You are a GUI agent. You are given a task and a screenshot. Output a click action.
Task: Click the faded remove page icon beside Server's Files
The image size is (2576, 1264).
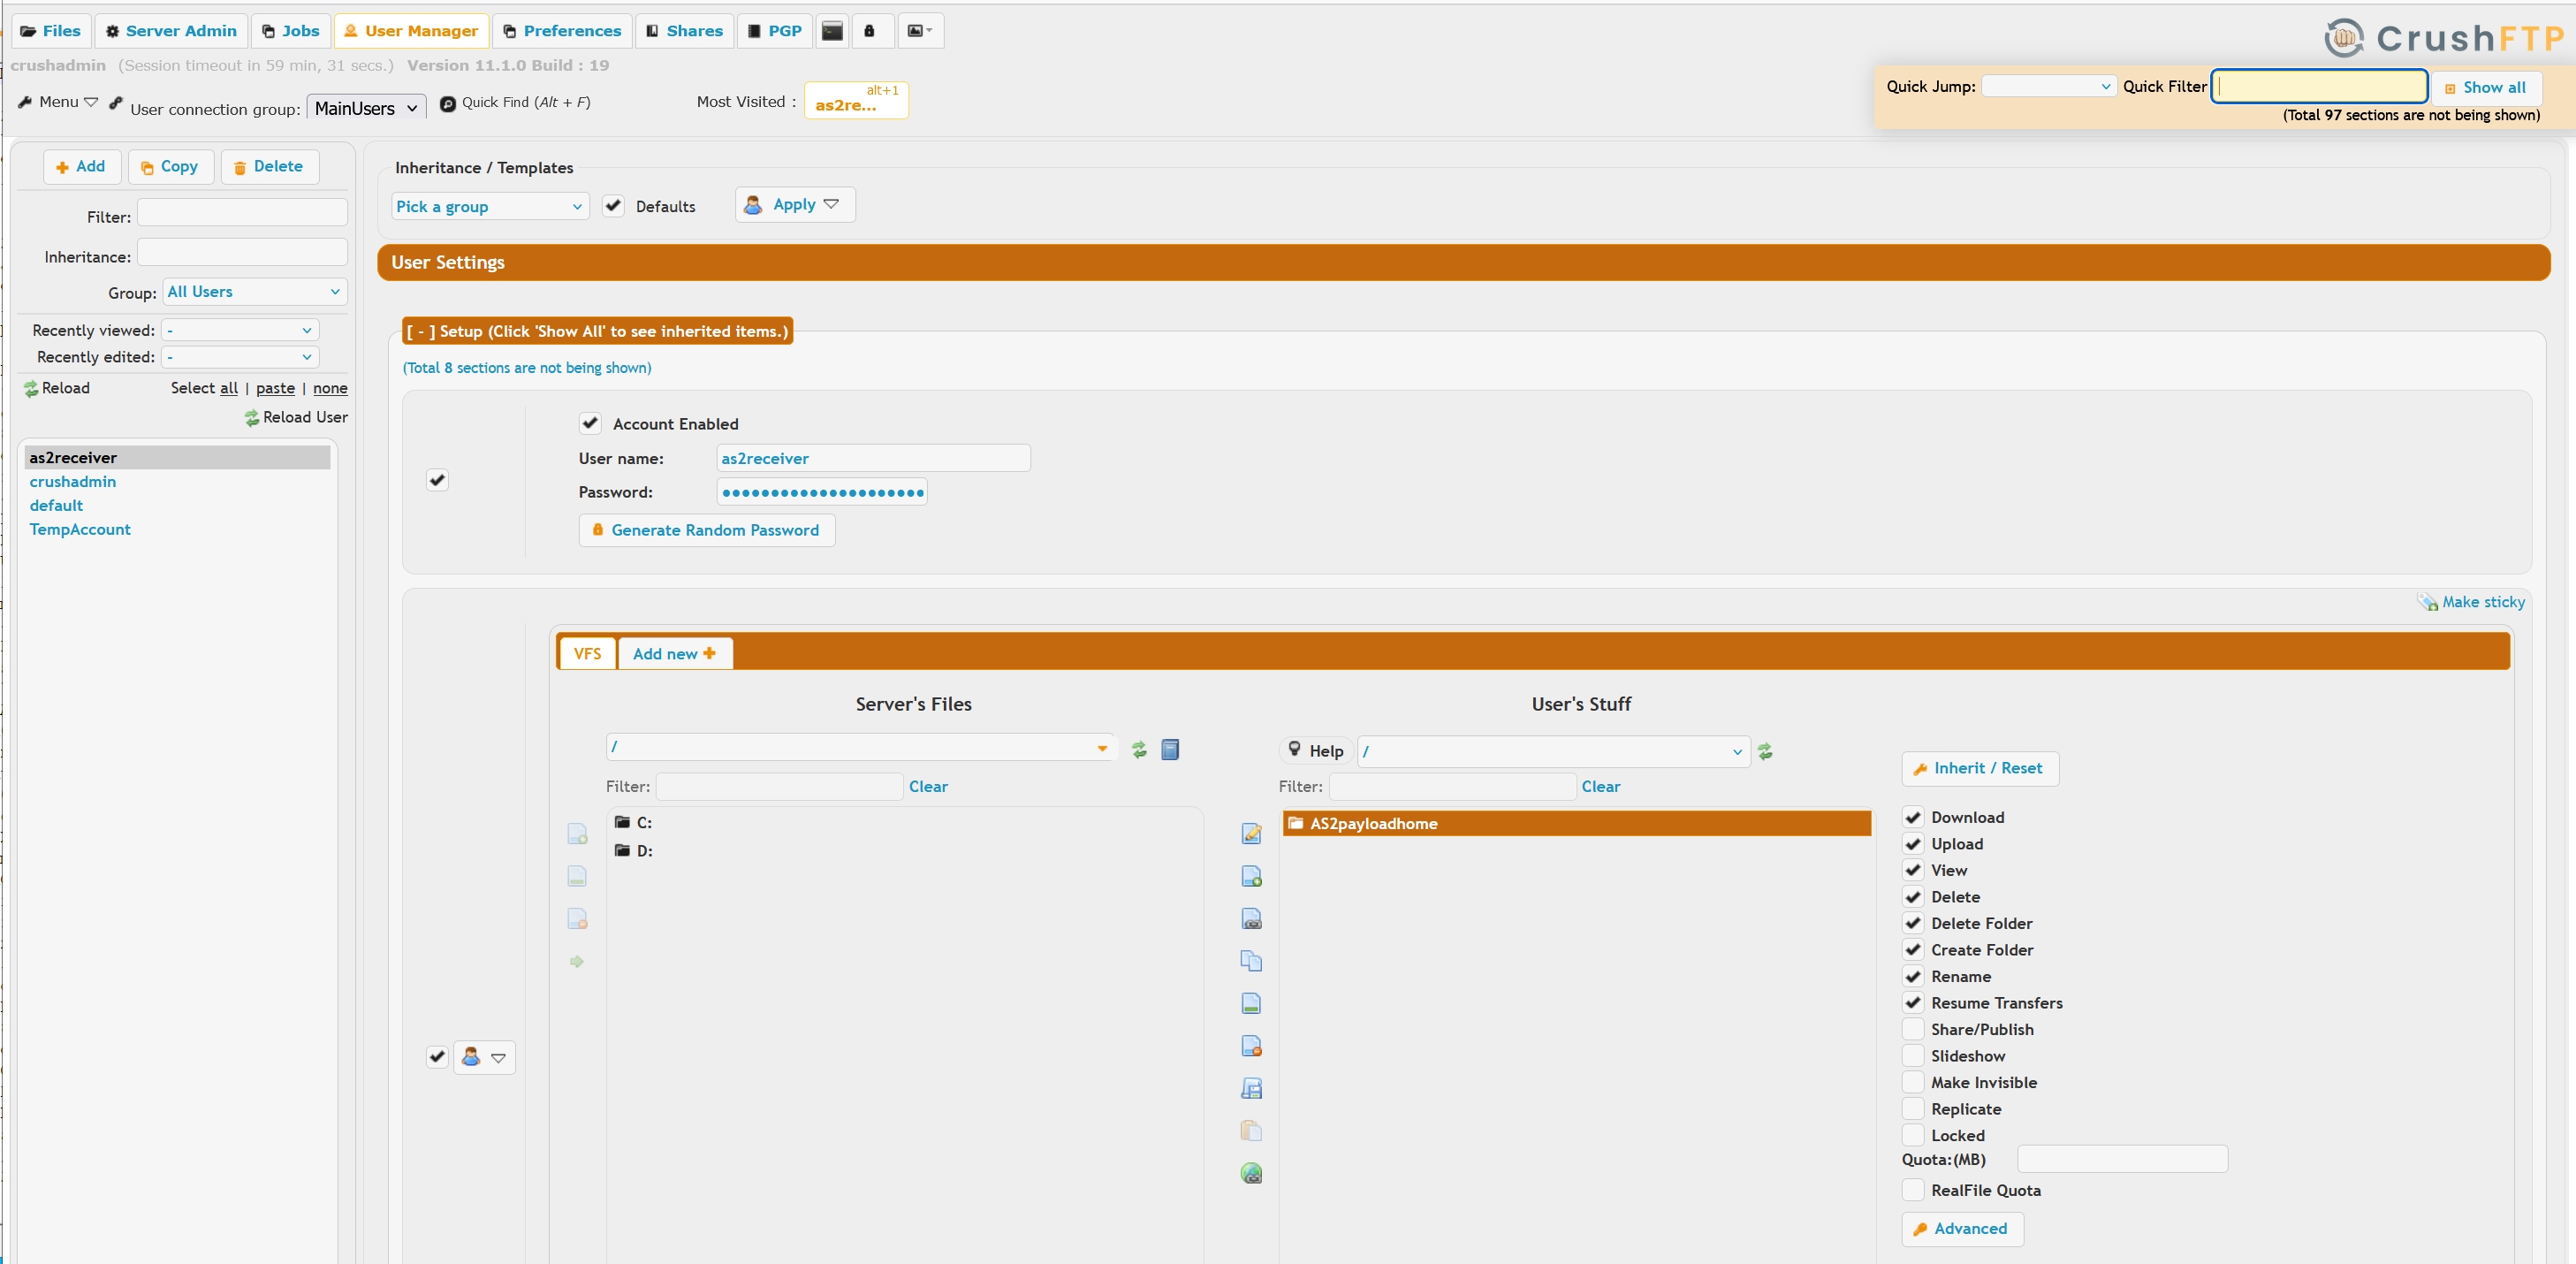pyautogui.click(x=577, y=918)
